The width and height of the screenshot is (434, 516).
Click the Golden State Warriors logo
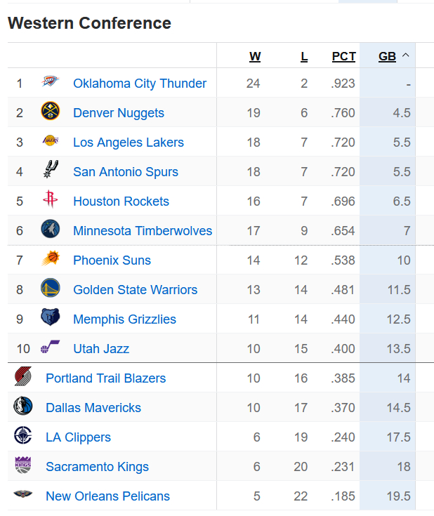point(50,289)
